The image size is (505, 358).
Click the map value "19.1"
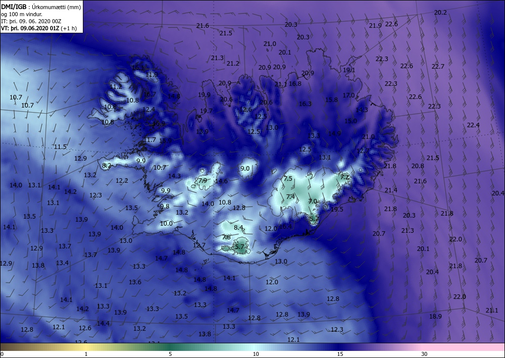(349, 70)
